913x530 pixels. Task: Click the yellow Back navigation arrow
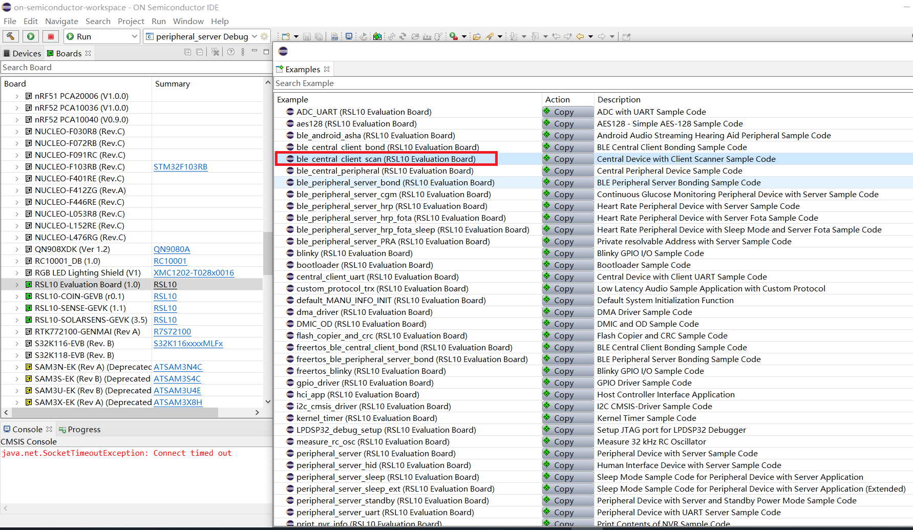(580, 36)
